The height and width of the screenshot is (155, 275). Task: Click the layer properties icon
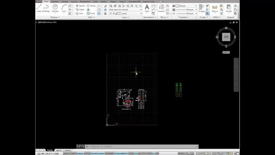[111, 6]
